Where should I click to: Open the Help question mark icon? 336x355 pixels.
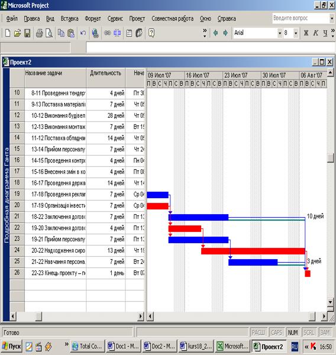(151, 33)
